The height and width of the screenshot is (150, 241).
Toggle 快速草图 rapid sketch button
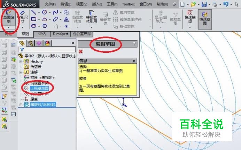click(205, 19)
